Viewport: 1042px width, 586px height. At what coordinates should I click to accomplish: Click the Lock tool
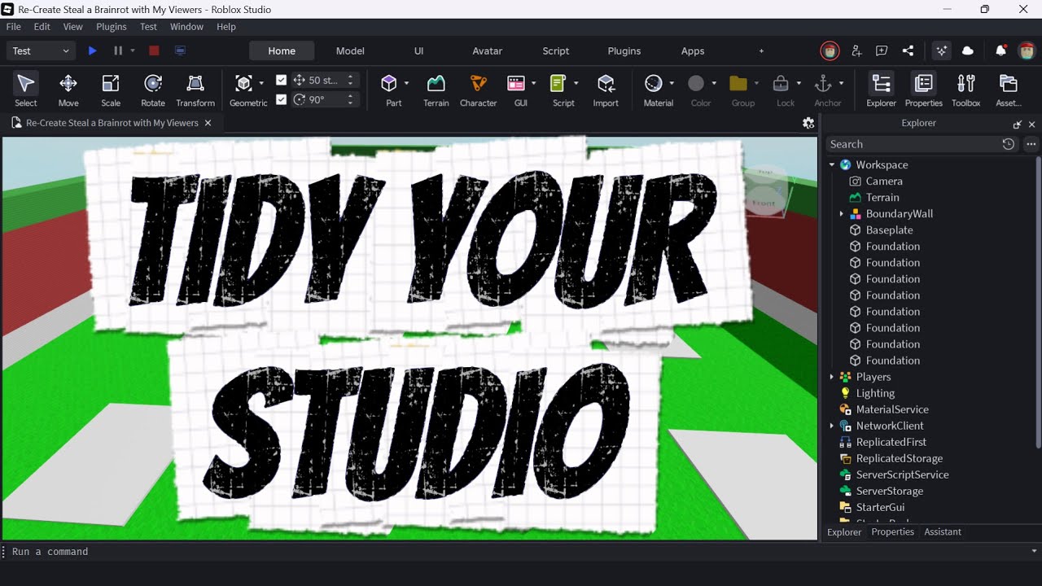781,83
